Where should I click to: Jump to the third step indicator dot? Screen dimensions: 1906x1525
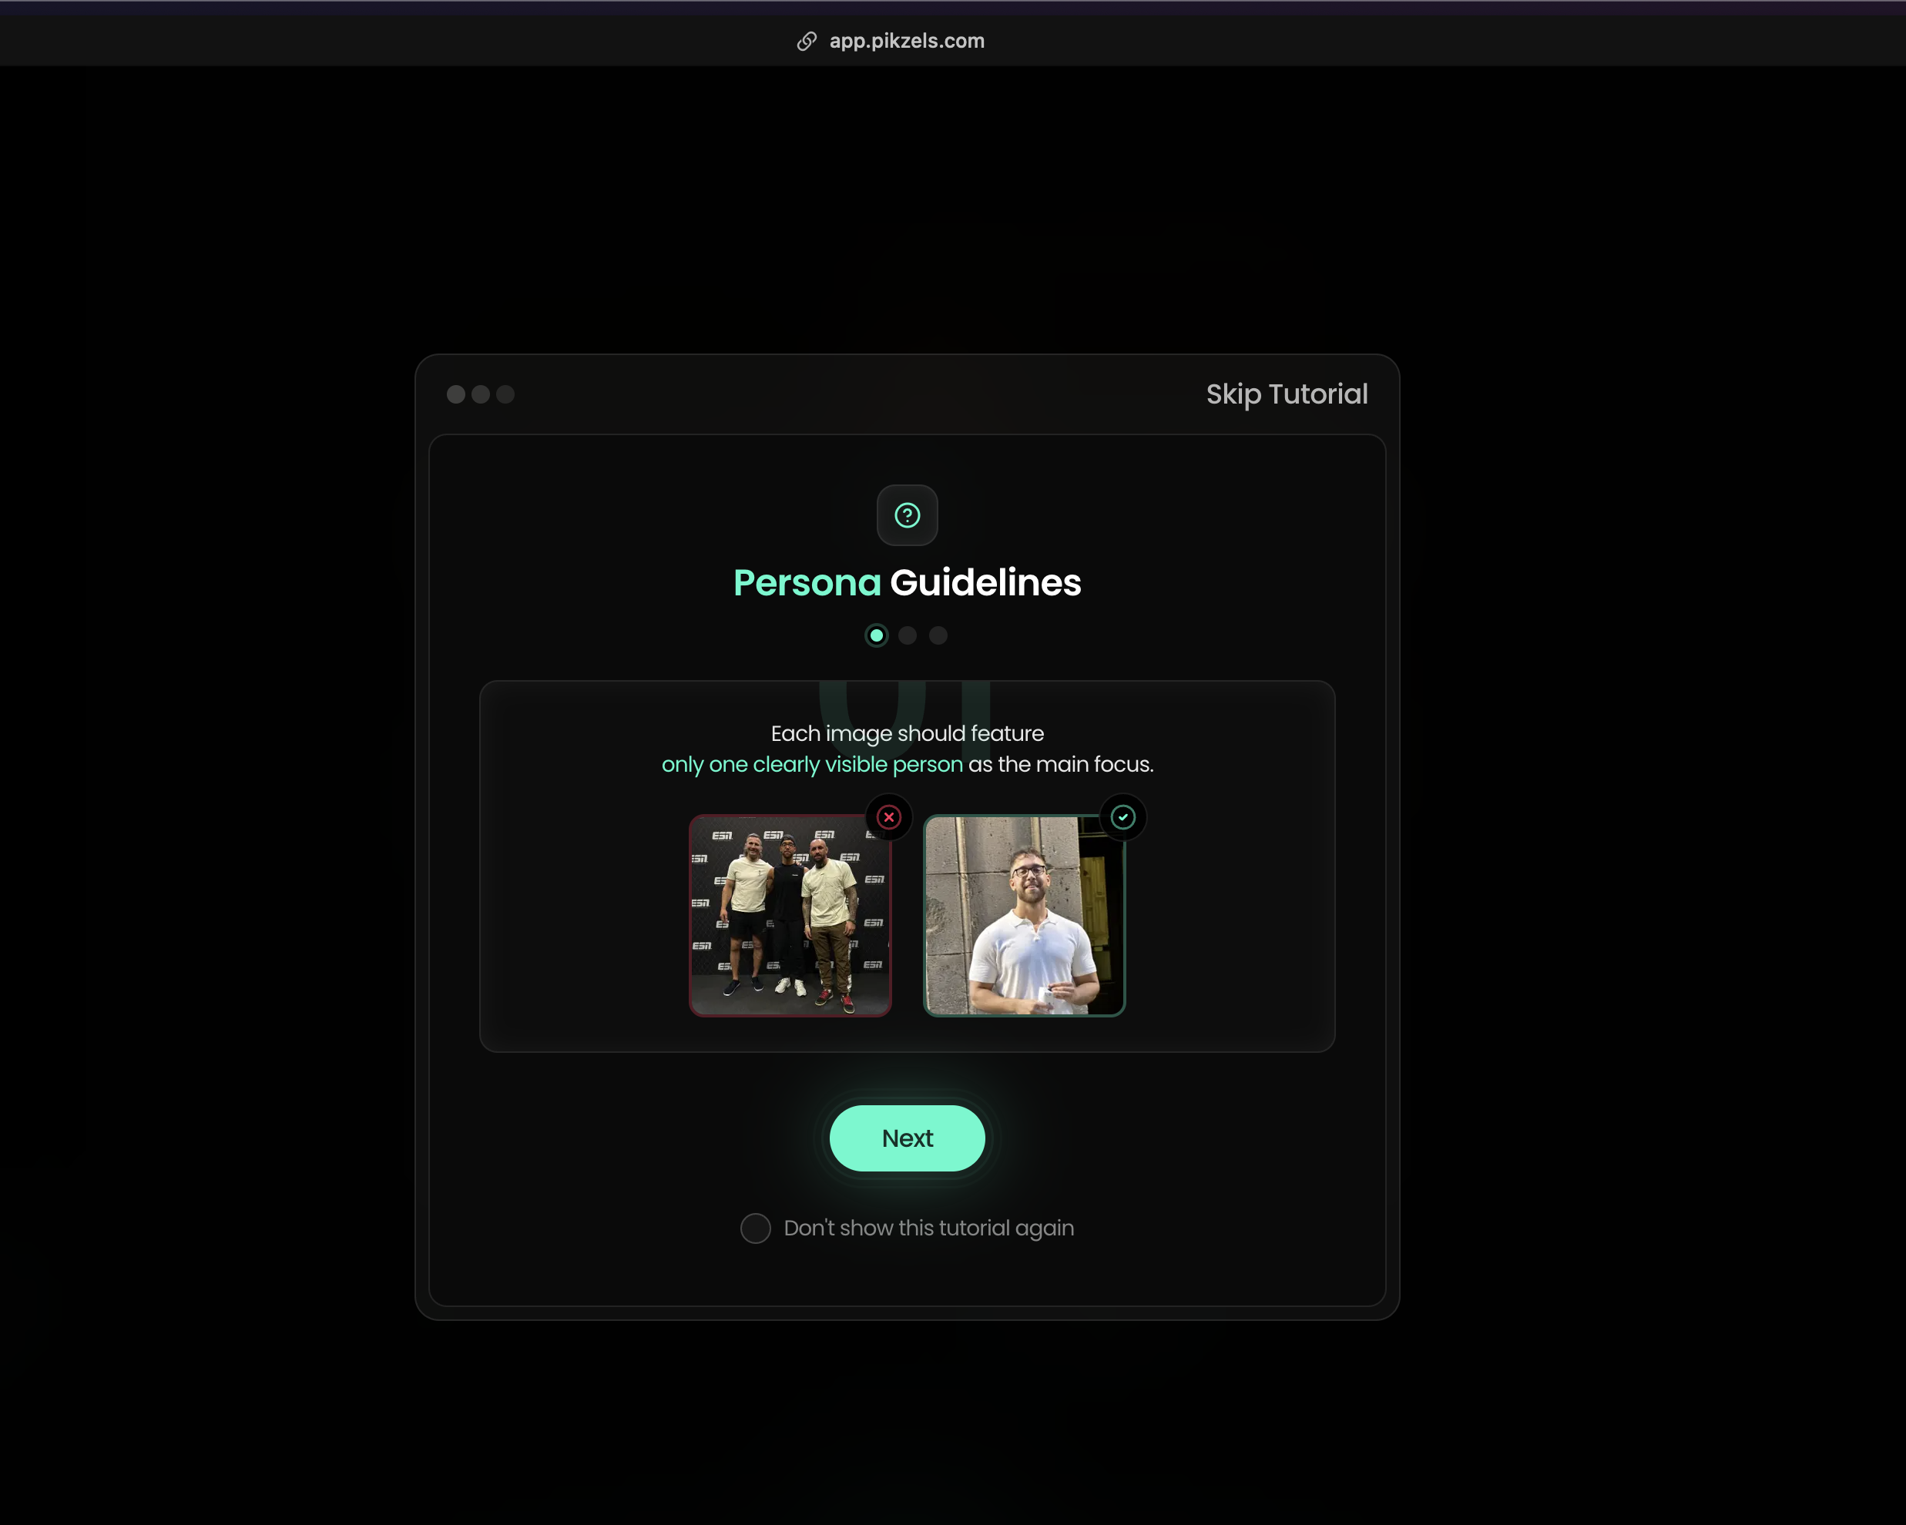point(938,635)
